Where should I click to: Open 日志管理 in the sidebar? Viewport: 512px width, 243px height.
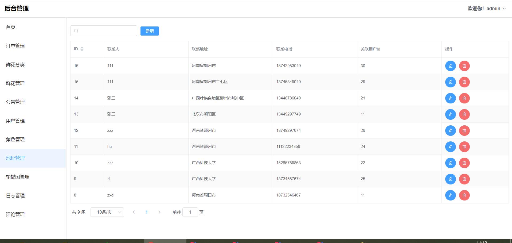point(33,196)
